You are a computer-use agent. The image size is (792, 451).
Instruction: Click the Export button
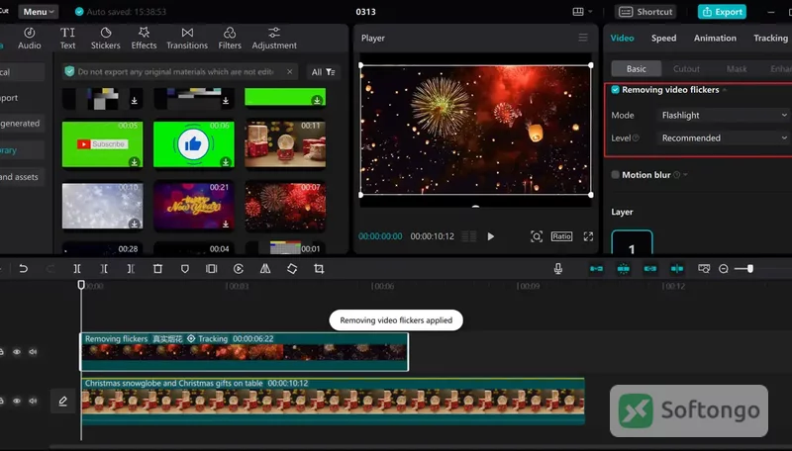[x=723, y=12]
